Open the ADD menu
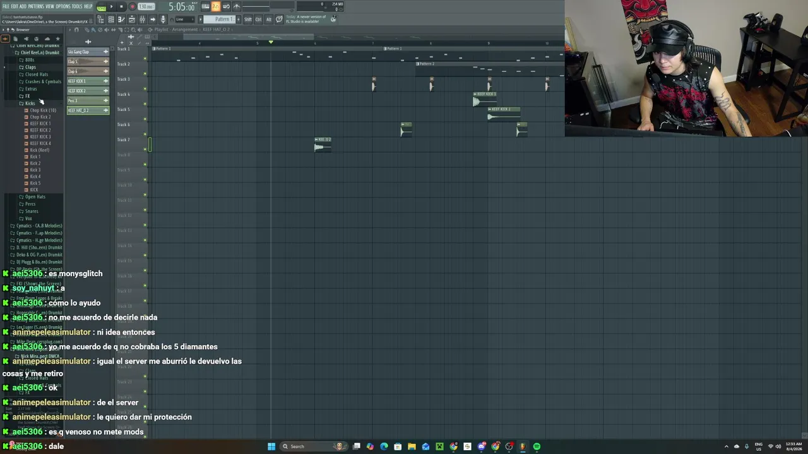The image size is (808, 454). 23,6
